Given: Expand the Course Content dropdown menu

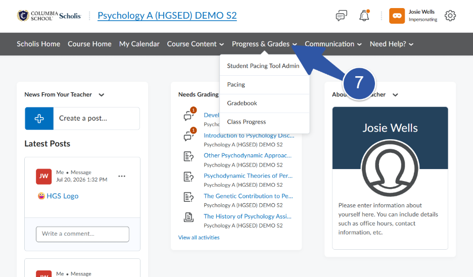Looking at the screenshot, I should click(x=196, y=44).
